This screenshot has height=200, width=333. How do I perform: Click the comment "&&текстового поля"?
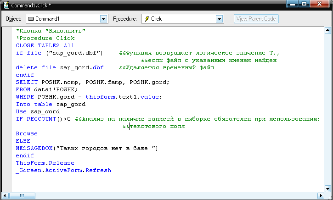[154, 126]
